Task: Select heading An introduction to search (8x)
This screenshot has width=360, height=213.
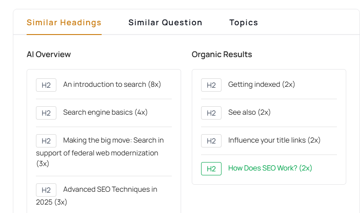Action: (x=112, y=85)
